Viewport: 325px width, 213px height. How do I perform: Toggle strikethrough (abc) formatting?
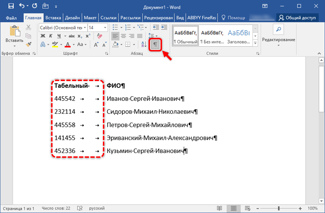click(x=71, y=36)
